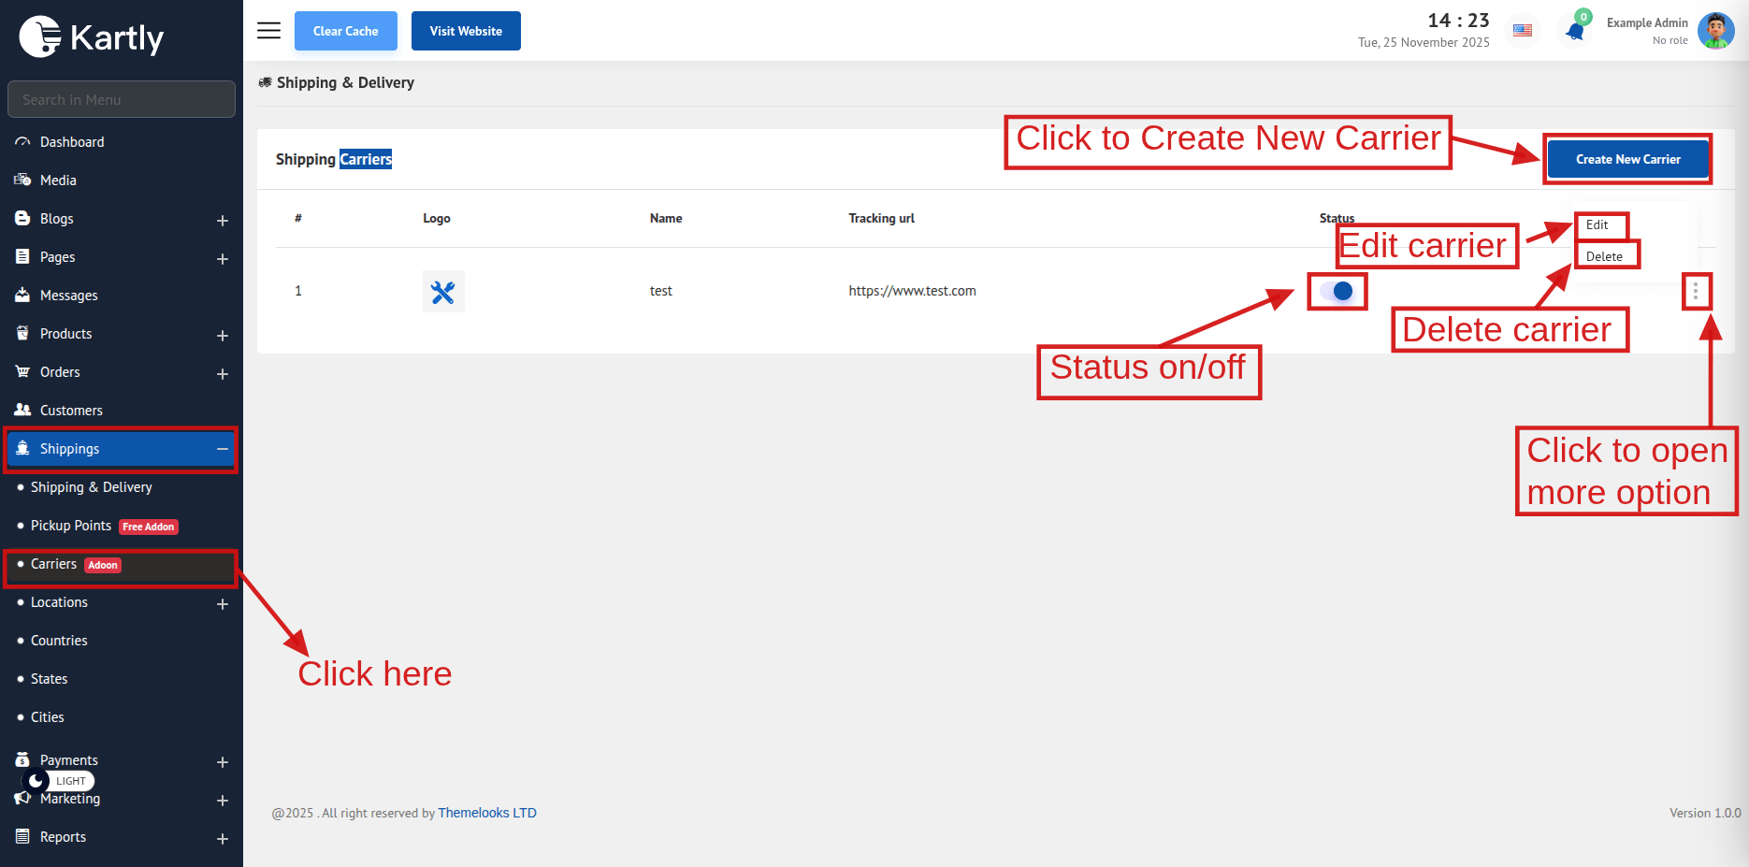The width and height of the screenshot is (1749, 867).
Task: Select Edit from the carrier options
Action: tap(1597, 225)
